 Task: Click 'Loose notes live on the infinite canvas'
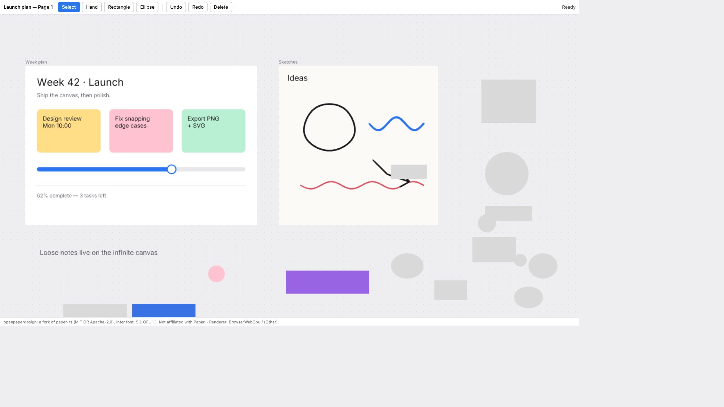click(98, 253)
